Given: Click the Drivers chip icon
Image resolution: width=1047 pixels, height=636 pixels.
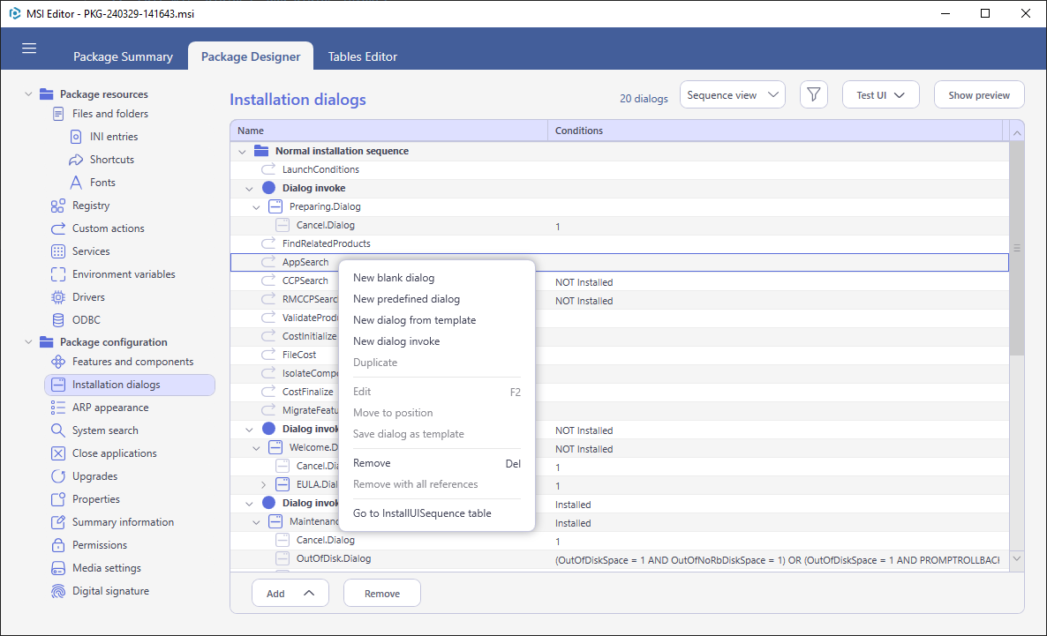Looking at the screenshot, I should 58,297.
